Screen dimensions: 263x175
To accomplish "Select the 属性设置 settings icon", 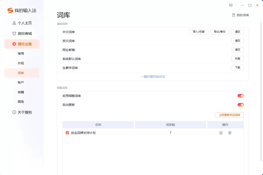I will (x=14, y=44).
